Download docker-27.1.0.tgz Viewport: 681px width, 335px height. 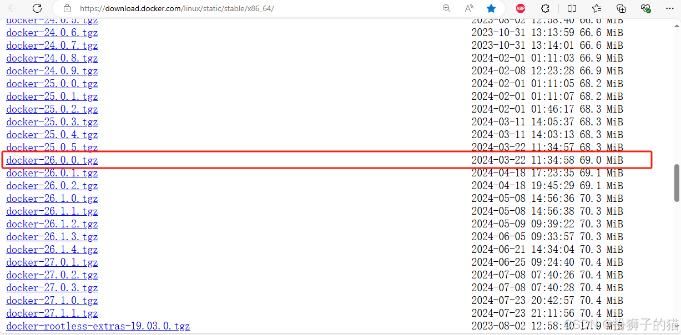point(52,301)
